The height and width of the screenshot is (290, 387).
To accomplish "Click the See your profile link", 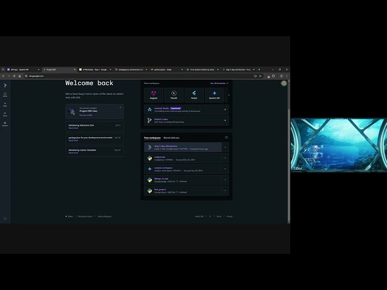I will click(x=86, y=115).
